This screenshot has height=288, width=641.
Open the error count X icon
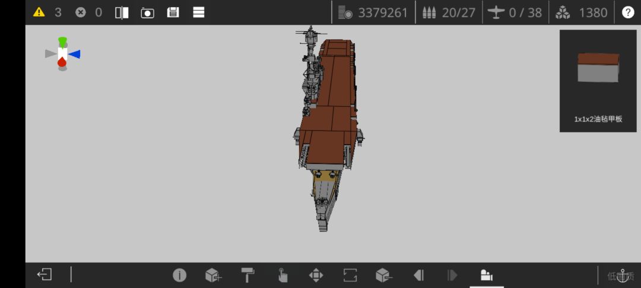pos(81,12)
